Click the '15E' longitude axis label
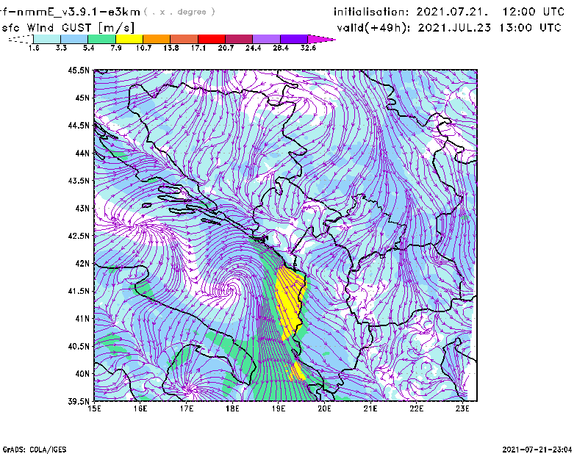The height and width of the screenshot is (454, 588). [94, 408]
